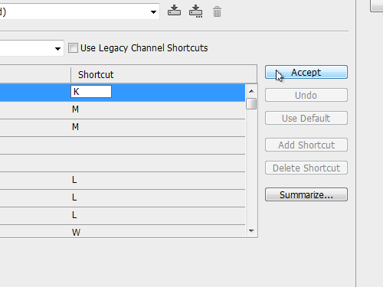The image size is (383, 287).
Task: Select the row with shortcut W
Action: (123, 231)
